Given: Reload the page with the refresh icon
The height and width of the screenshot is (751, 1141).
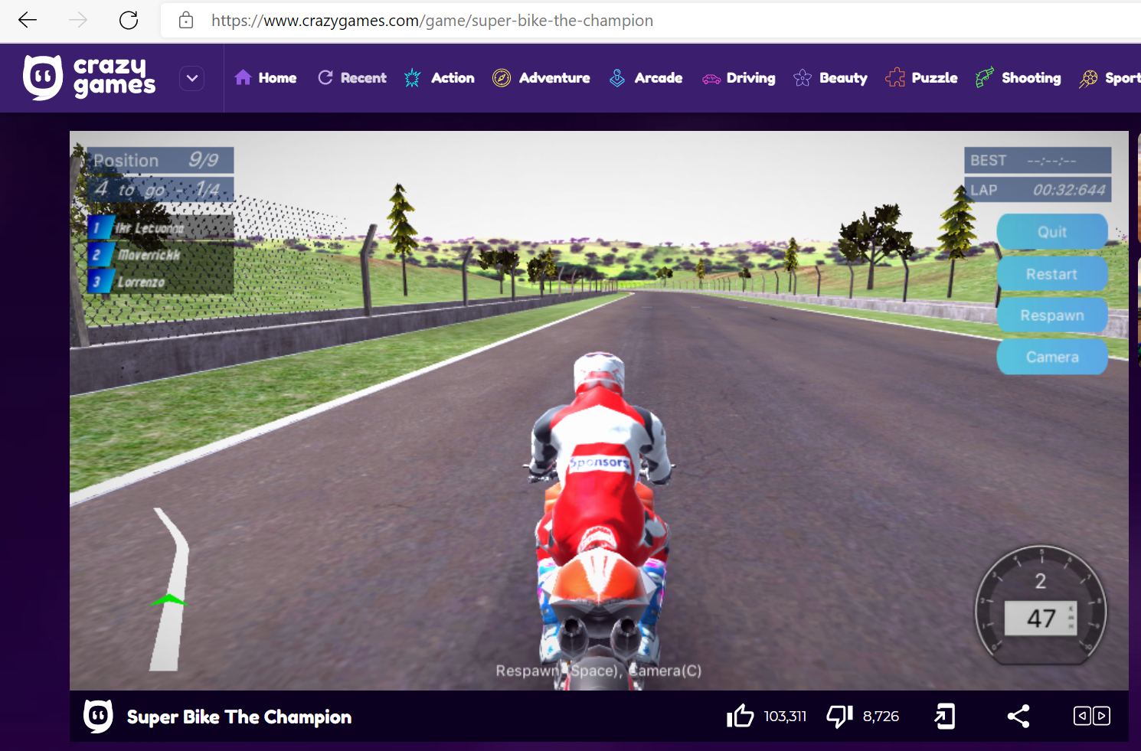Looking at the screenshot, I should pyautogui.click(x=129, y=20).
